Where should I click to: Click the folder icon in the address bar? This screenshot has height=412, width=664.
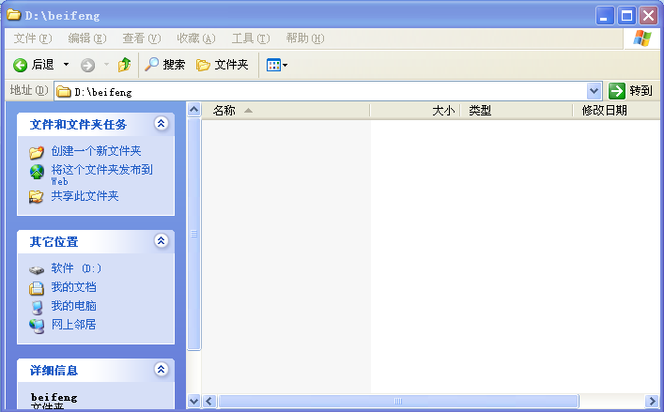[x=64, y=91]
